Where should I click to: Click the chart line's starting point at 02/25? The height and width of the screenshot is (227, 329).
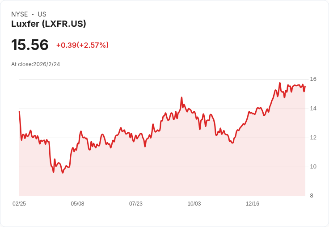coord(19,111)
